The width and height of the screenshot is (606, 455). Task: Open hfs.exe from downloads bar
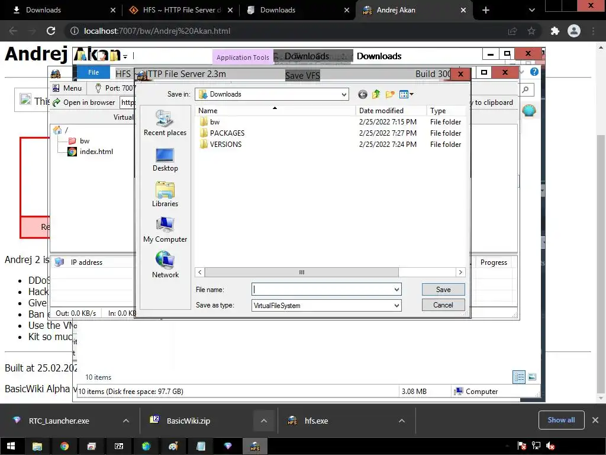pyautogui.click(x=316, y=421)
